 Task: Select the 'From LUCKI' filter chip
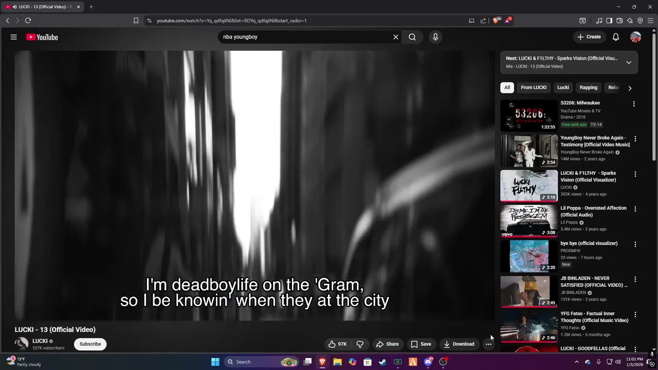(534, 87)
